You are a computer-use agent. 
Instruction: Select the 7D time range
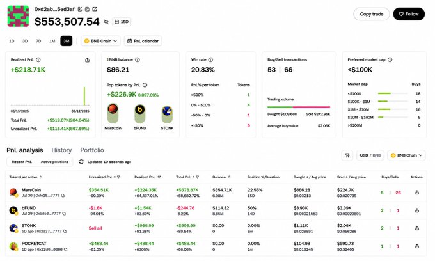coord(38,41)
